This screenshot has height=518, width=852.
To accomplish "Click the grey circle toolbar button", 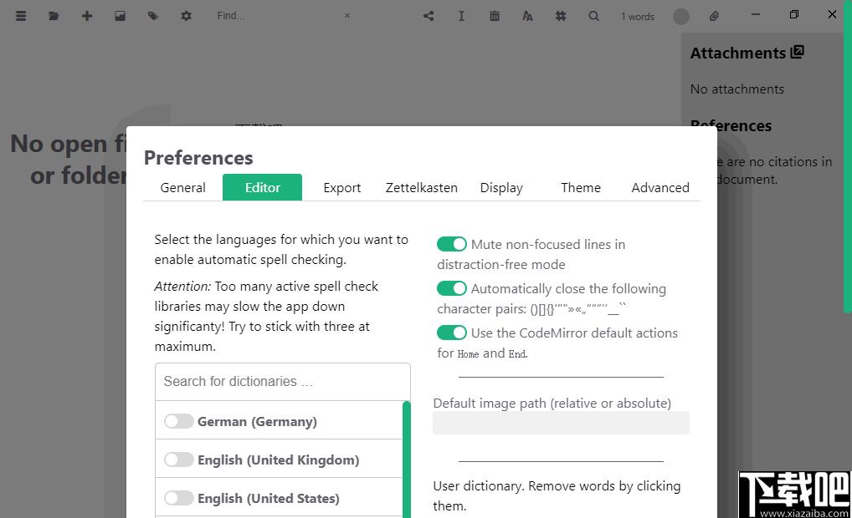I will pos(680,16).
